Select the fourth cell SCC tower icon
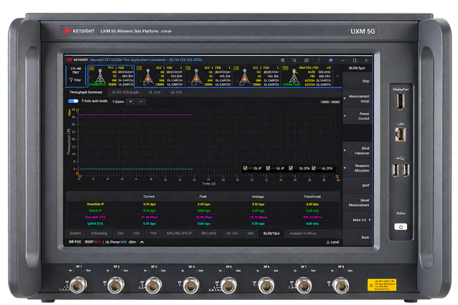Screen dimensions: 458x305 pos(244,76)
